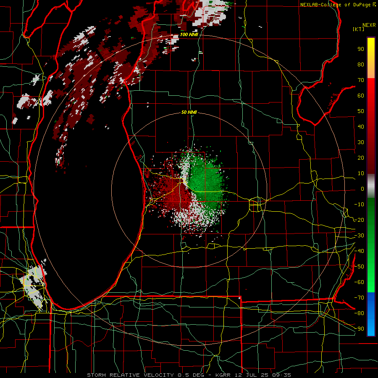Image resolution: width=378 pixels, height=378 pixels.
Task: Click the 20 value on the velocity scale
Action: [361, 157]
